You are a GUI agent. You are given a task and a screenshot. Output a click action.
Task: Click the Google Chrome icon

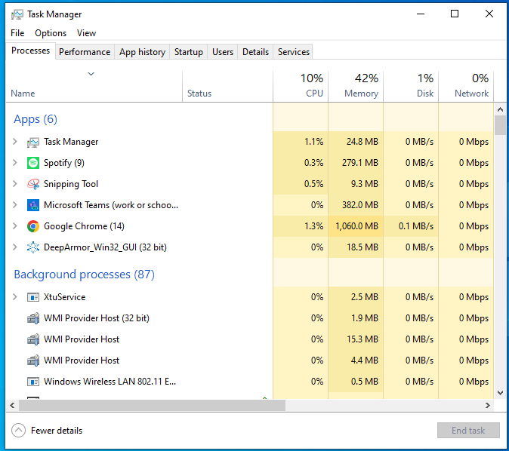coord(33,226)
